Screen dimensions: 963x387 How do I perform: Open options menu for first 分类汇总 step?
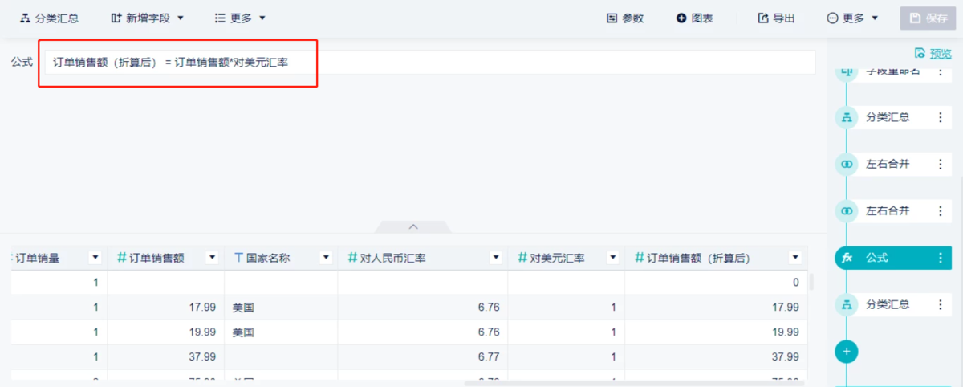click(941, 117)
